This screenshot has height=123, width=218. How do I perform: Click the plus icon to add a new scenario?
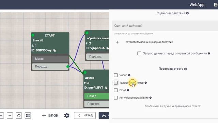pyautogui.click(x=117, y=42)
